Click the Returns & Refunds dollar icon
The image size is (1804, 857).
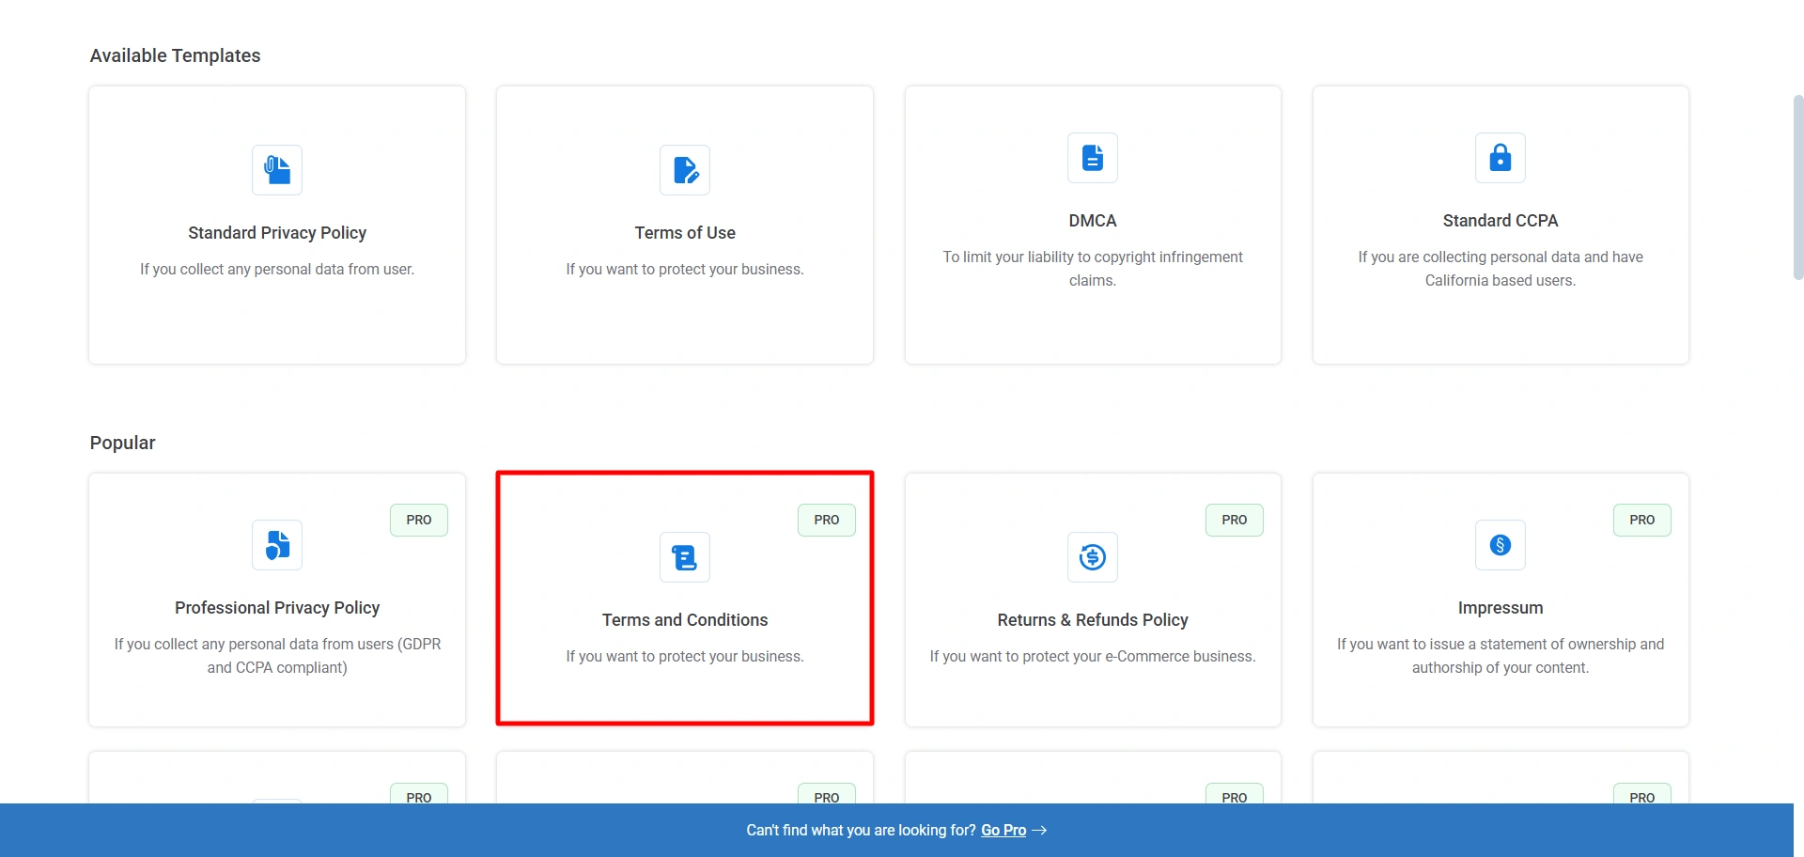pyautogui.click(x=1093, y=557)
